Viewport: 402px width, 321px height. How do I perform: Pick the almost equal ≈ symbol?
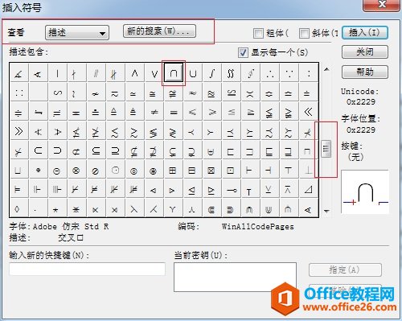click(x=193, y=93)
